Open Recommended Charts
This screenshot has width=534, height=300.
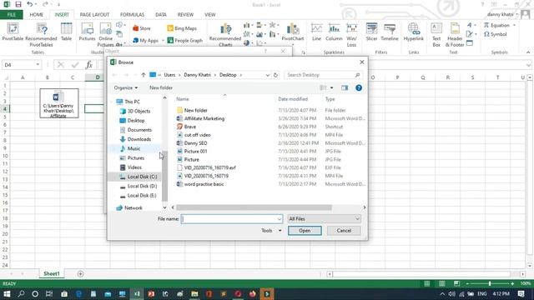[225, 34]
